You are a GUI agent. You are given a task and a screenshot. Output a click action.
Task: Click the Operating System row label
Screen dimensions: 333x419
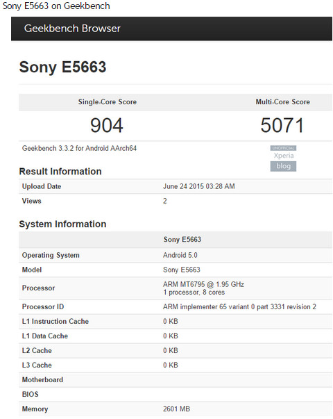click(x=51, y=255)
